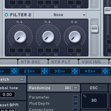Click the 3 Env assign crosshair icon
This screenshot has height=111, width=111.
(x=75, y=71)
